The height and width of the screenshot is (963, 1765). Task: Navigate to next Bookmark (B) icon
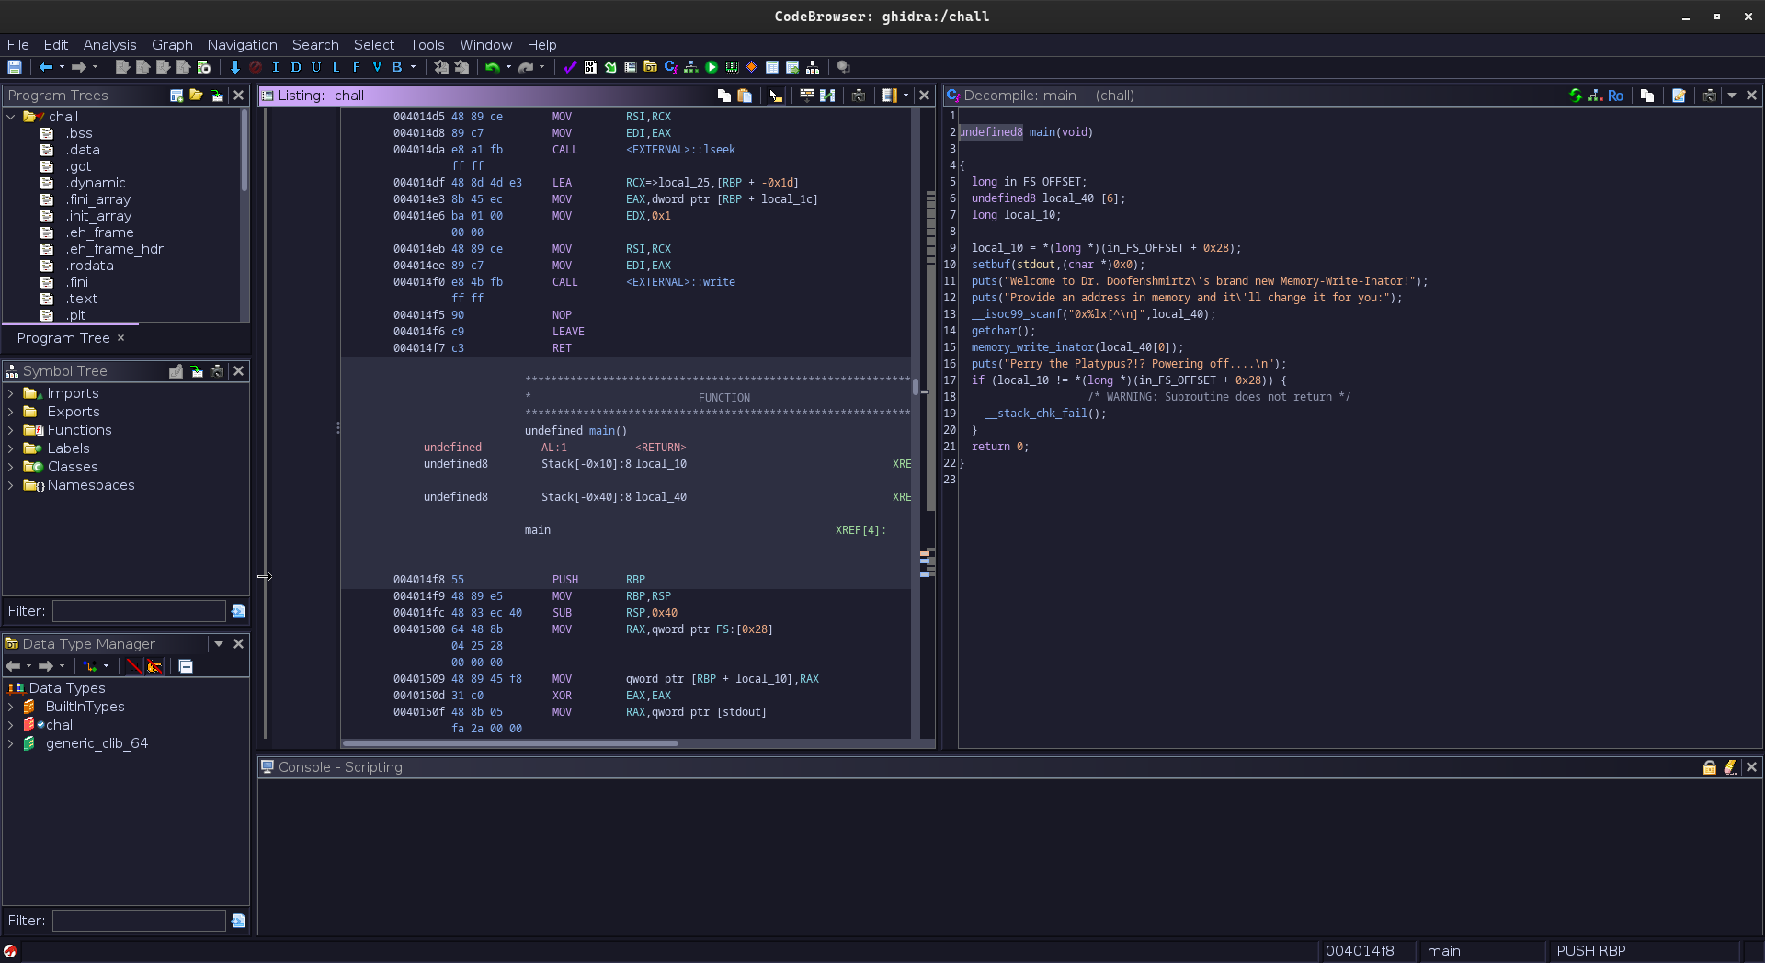click(397, 67)
